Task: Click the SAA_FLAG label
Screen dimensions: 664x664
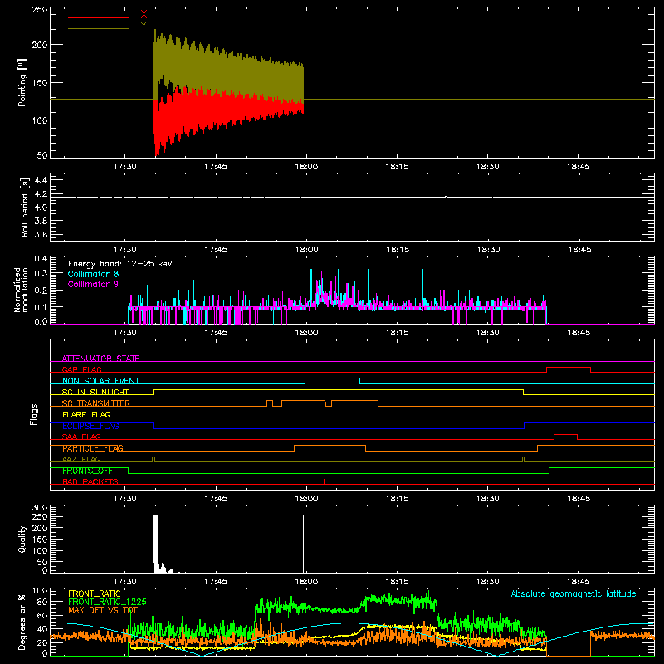Action: (81, 437)
